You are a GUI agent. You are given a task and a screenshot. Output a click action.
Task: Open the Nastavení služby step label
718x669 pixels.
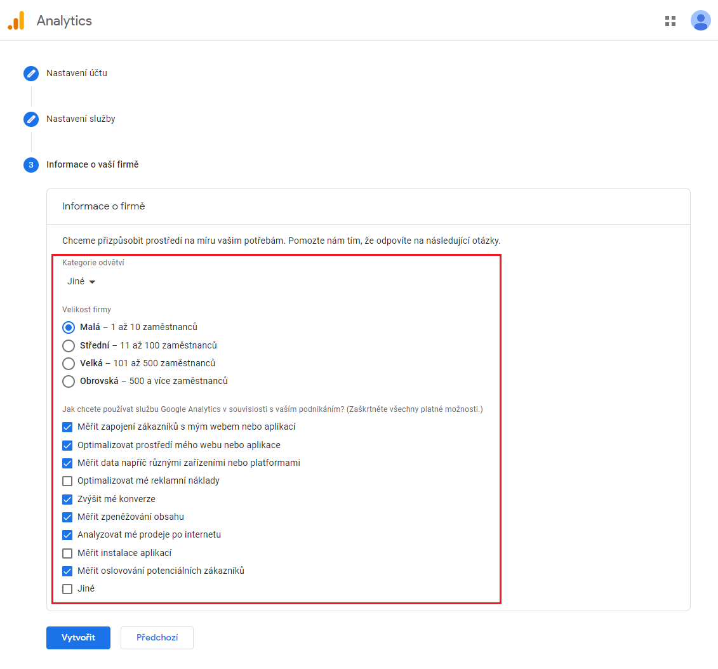pos(81,119)
